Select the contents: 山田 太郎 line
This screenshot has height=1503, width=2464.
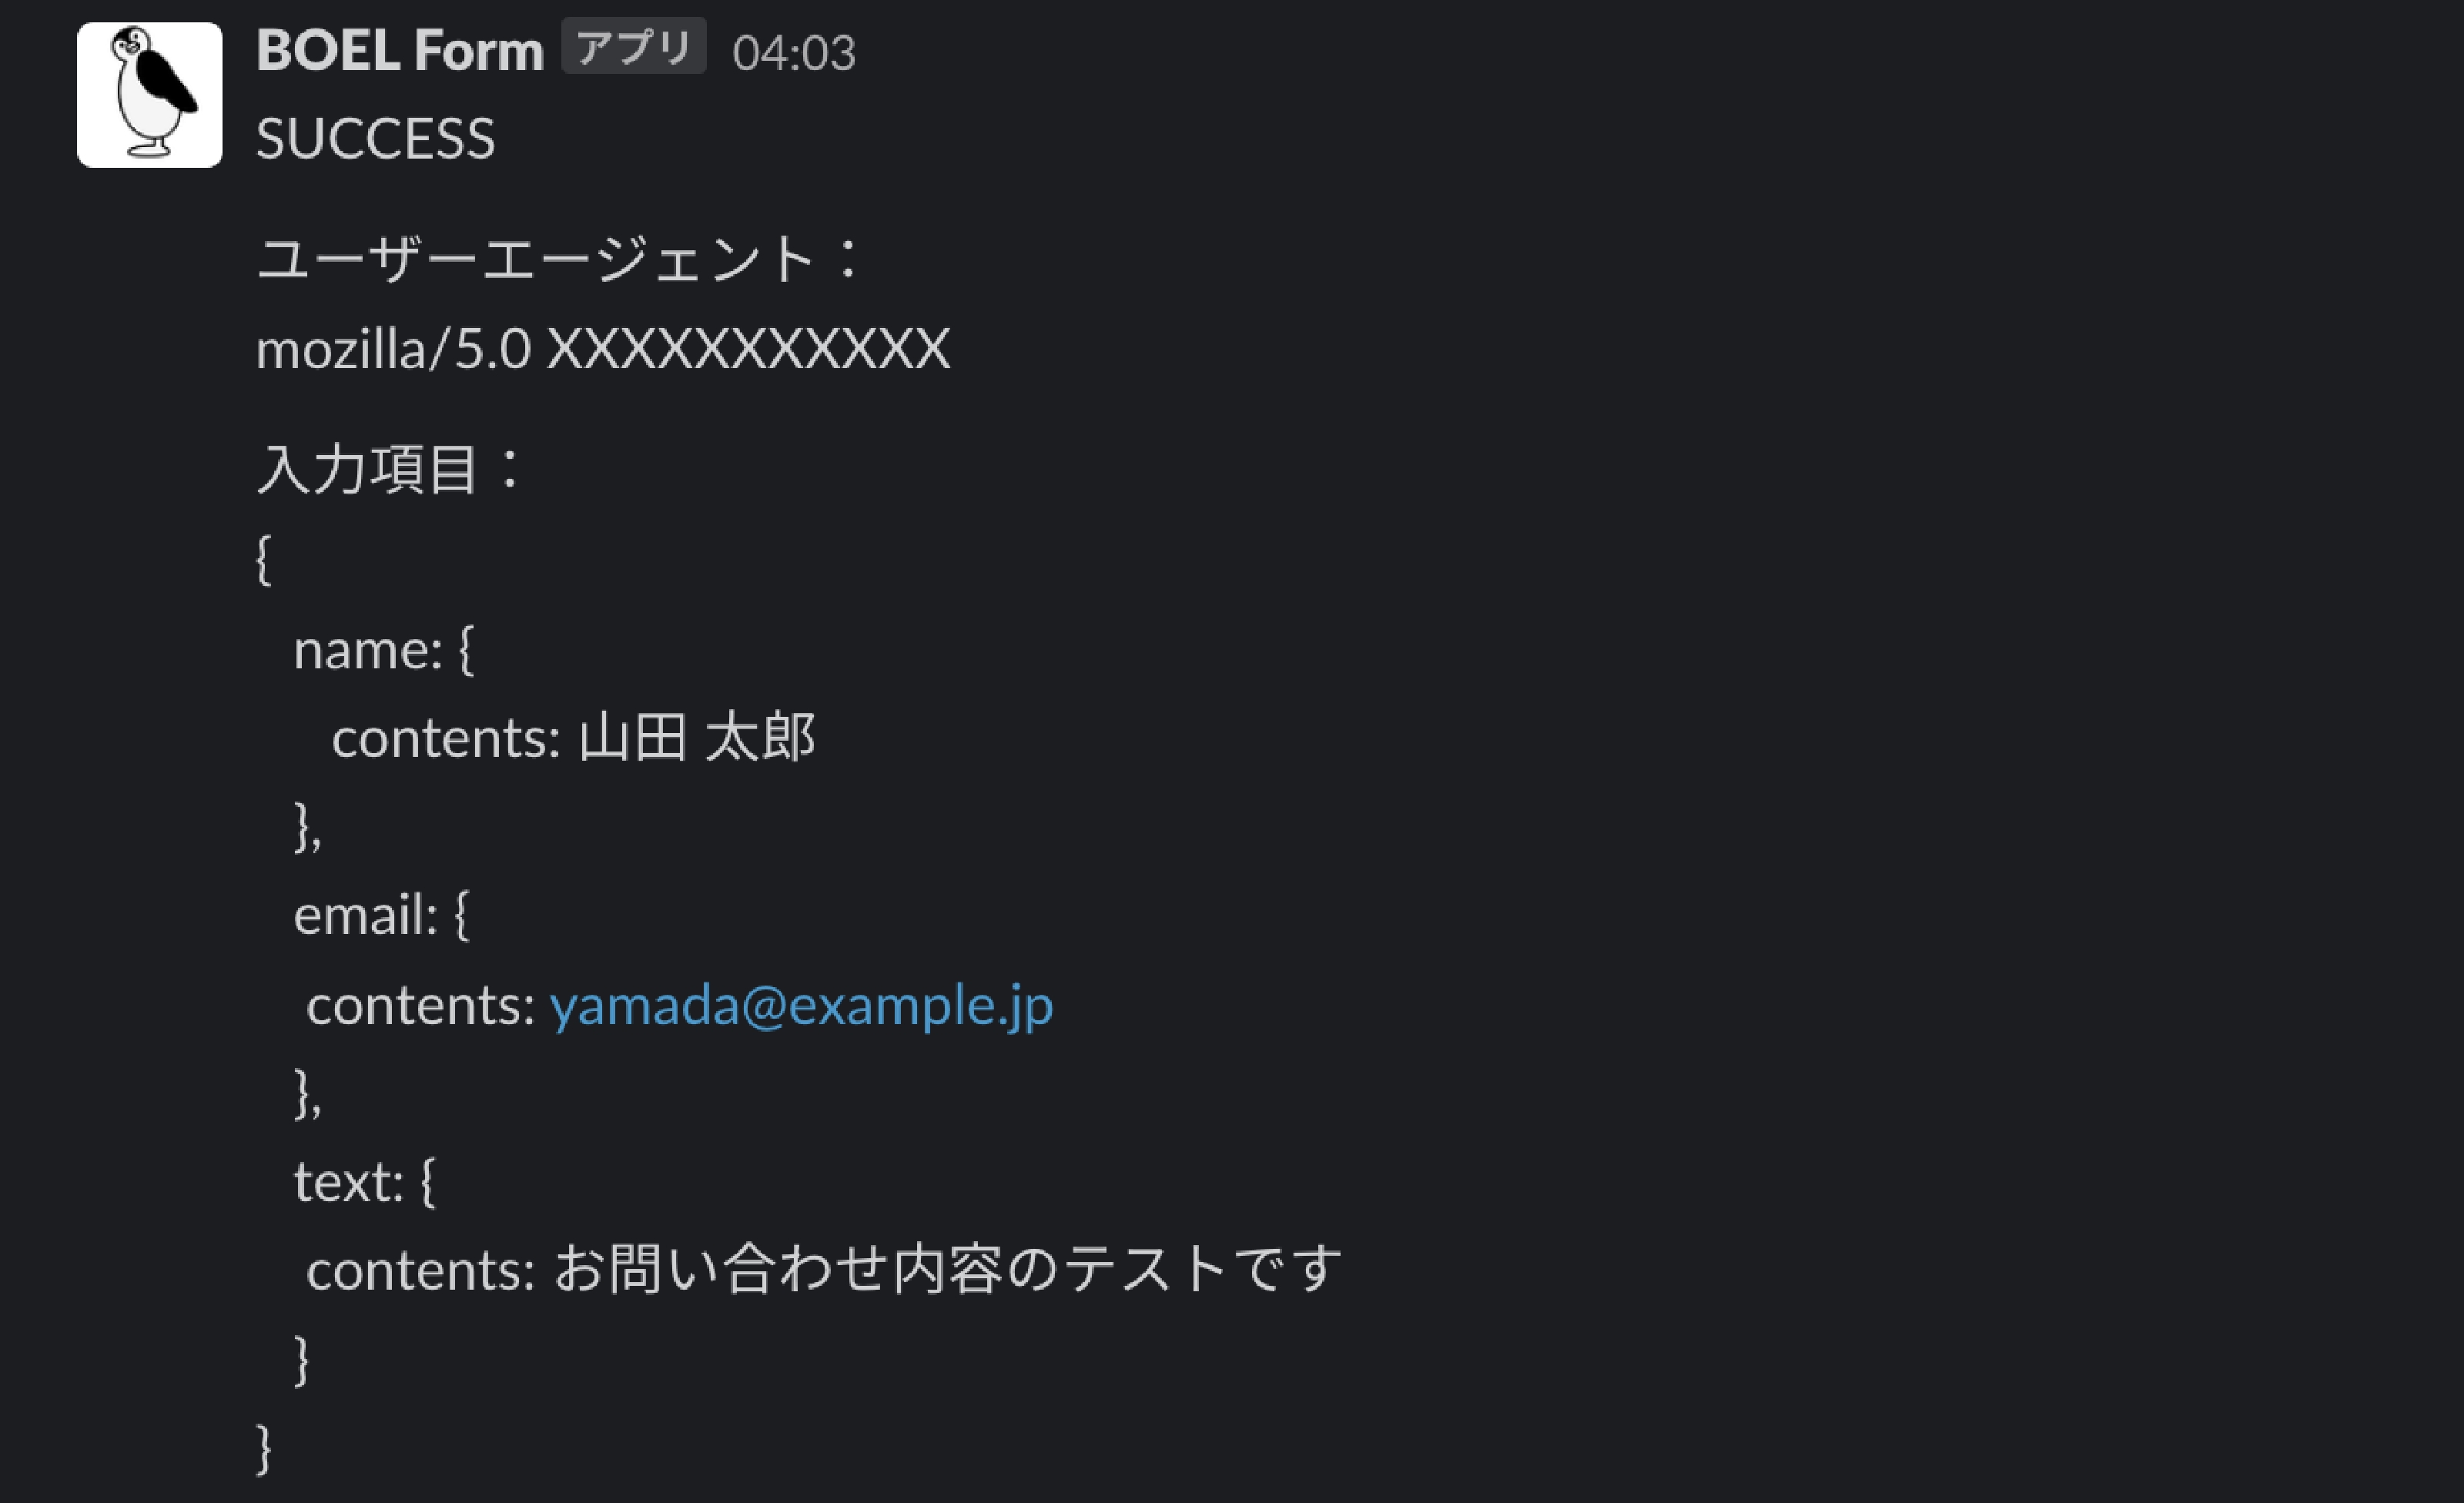click(574, 738)
